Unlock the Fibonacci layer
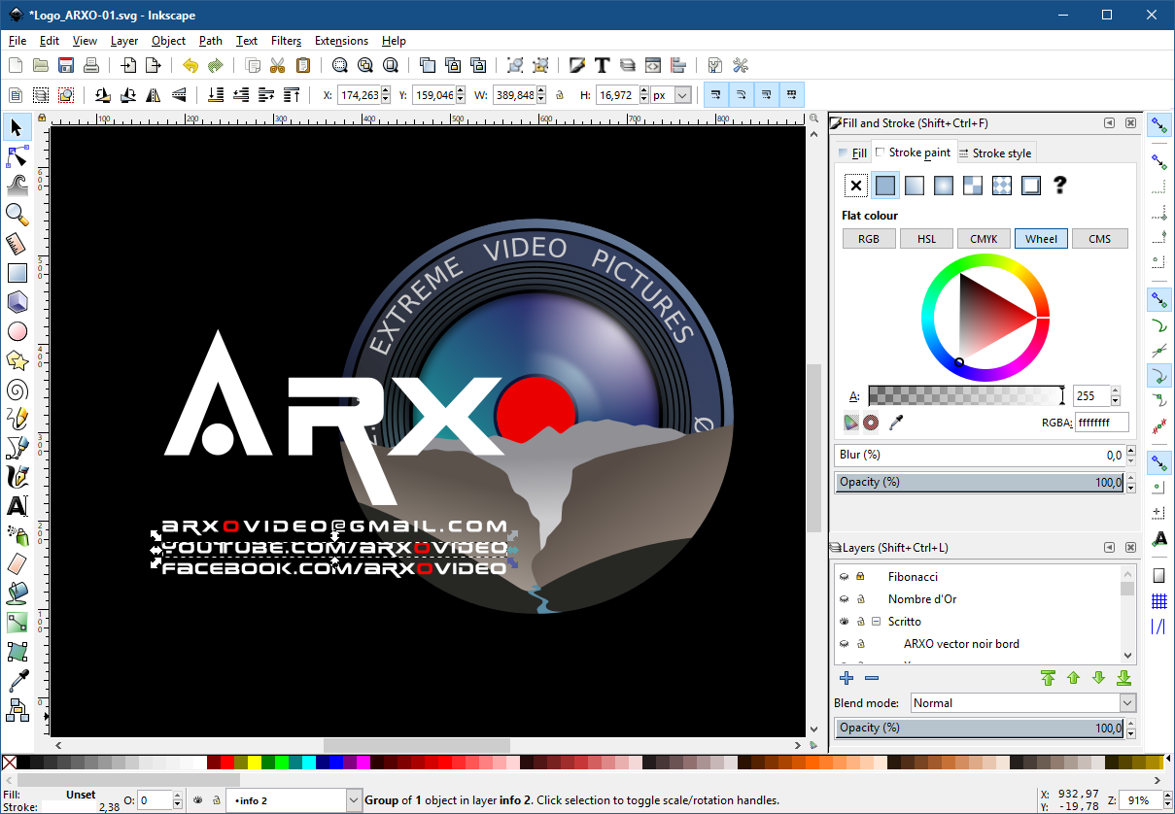This screenshot has height=814, width=1175. [x=860, y=576]
